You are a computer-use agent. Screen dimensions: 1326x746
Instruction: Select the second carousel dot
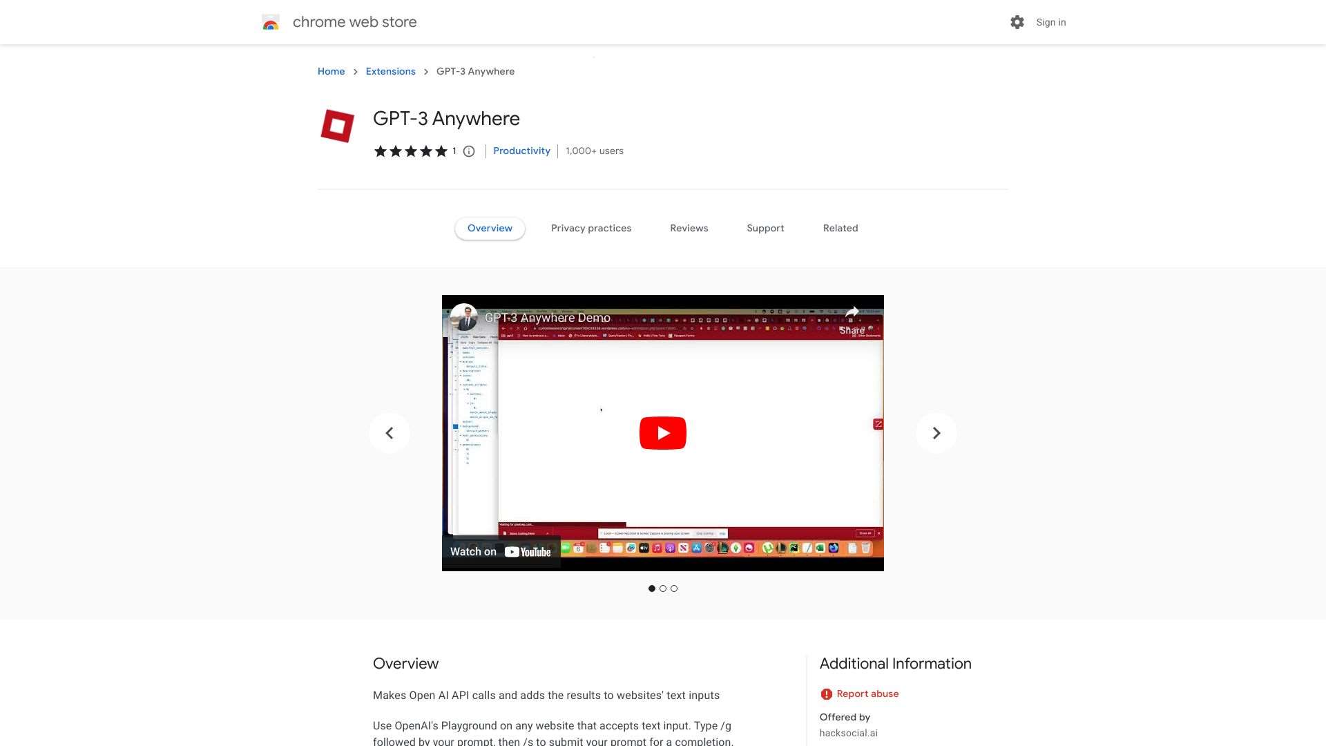click(x=663, y=589)
